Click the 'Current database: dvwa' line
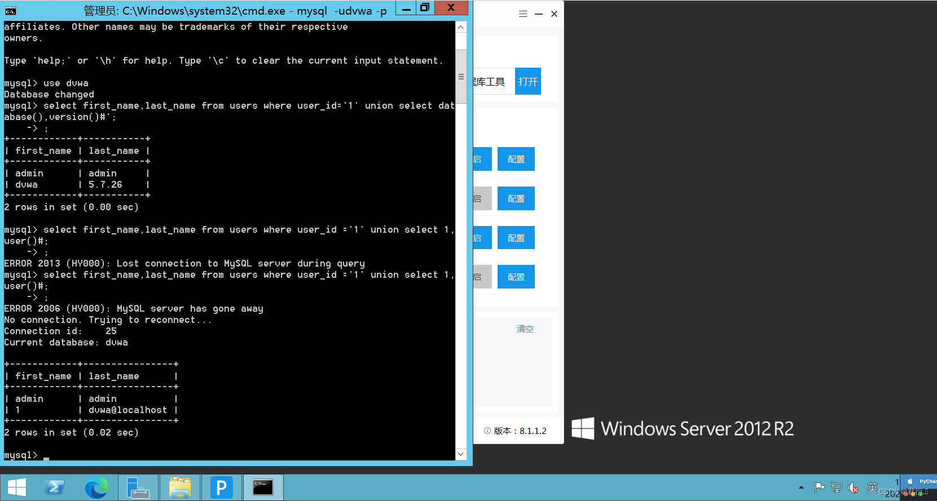Image resolution: width=937 pixels, height=501 pixels. [x=66, y=342]
